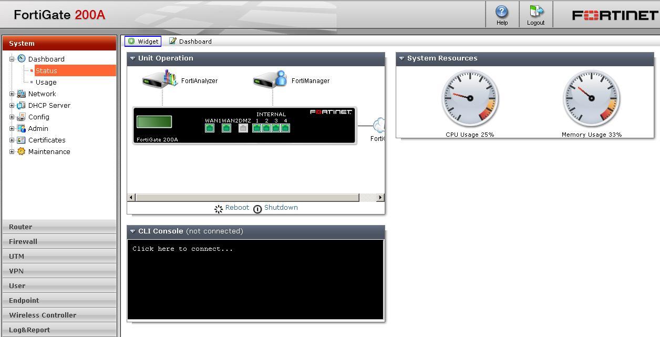Click the Dashboard edit pencil icon
This screenshot has height=337, width=660.
pos(172,41)
